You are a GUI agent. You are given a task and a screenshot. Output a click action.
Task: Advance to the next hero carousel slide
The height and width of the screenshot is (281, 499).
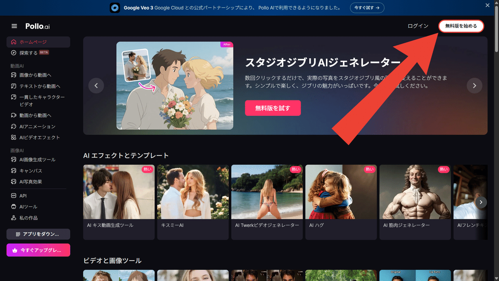pyautogui.click(x=474, y=86)
